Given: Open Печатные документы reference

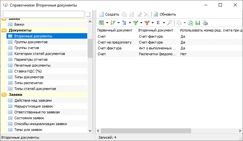Looking at the screenshot, I should [47, 65].
